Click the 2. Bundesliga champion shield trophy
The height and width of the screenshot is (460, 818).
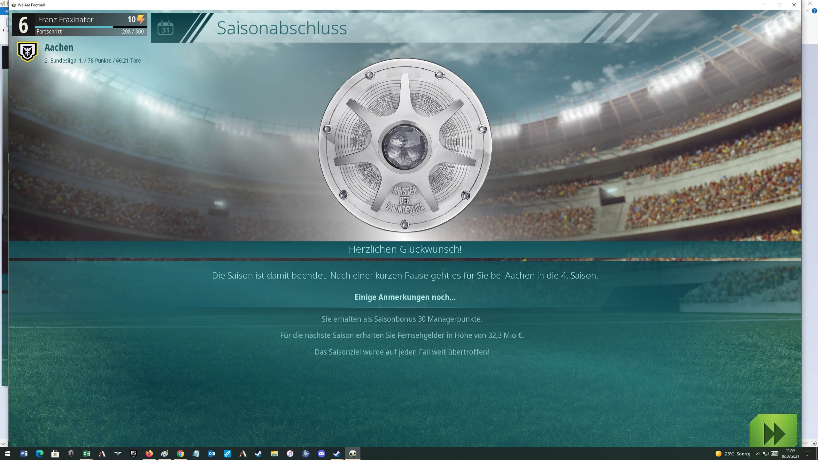click(x=405, y=145)
